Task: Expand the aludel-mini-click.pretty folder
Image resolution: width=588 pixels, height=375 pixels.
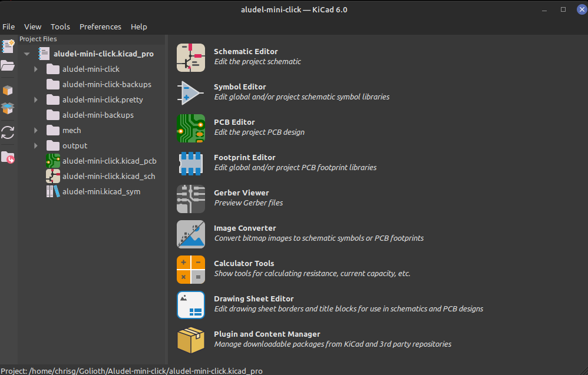Action: (x=35, y=99)
